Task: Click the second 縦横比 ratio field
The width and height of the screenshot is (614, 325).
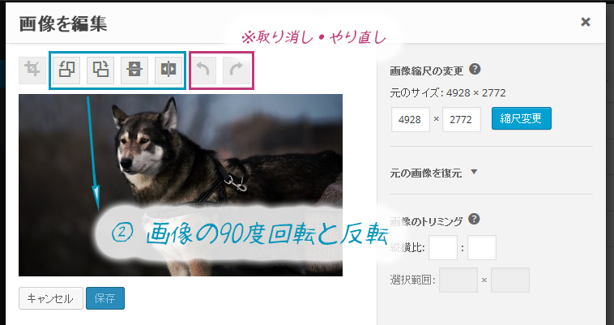Action: tap(482, 248)
